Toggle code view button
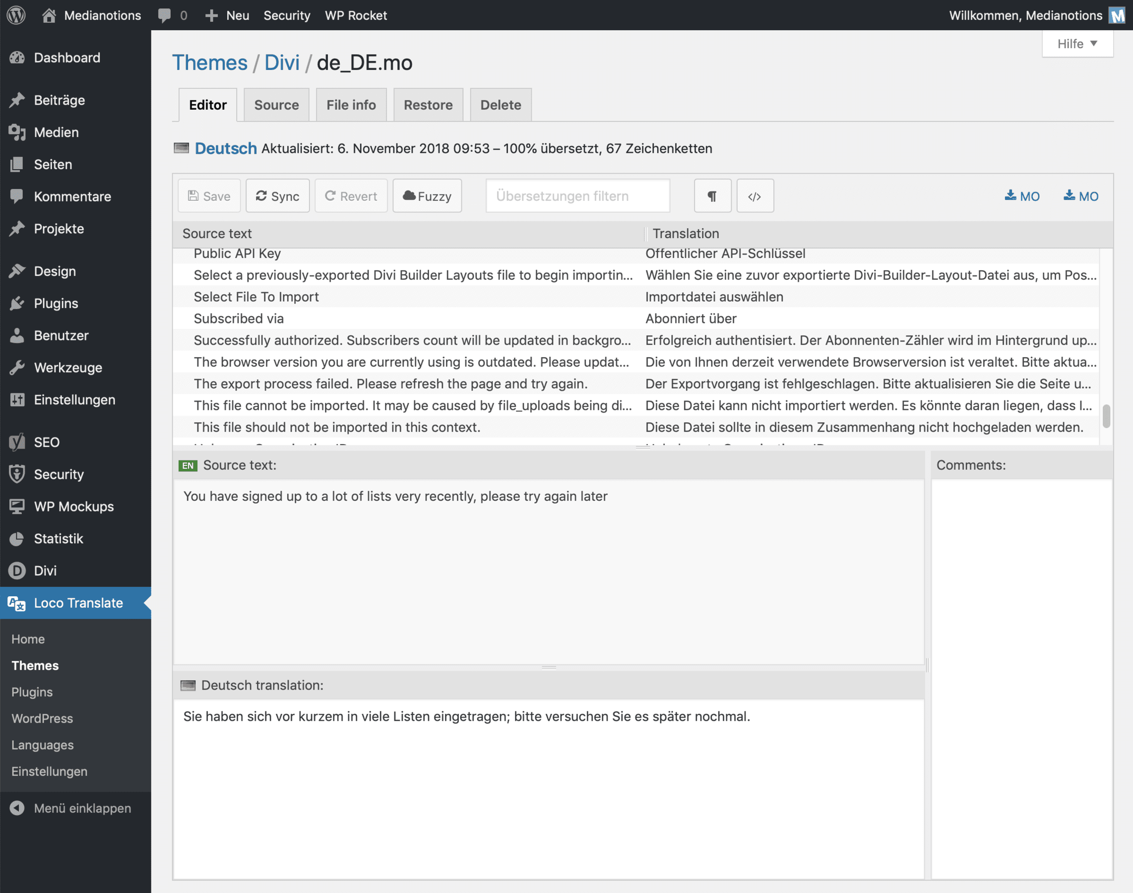Image resolution: width=1133 pixels, height=893 pixels. coord(755,196)
